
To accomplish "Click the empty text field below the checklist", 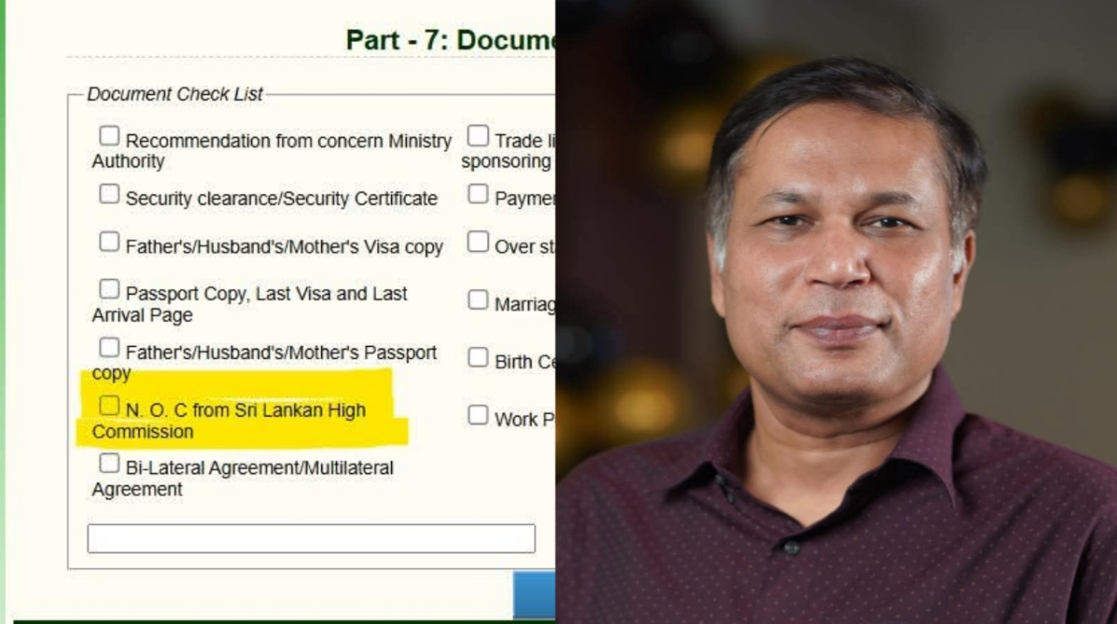I will point(311,538).
